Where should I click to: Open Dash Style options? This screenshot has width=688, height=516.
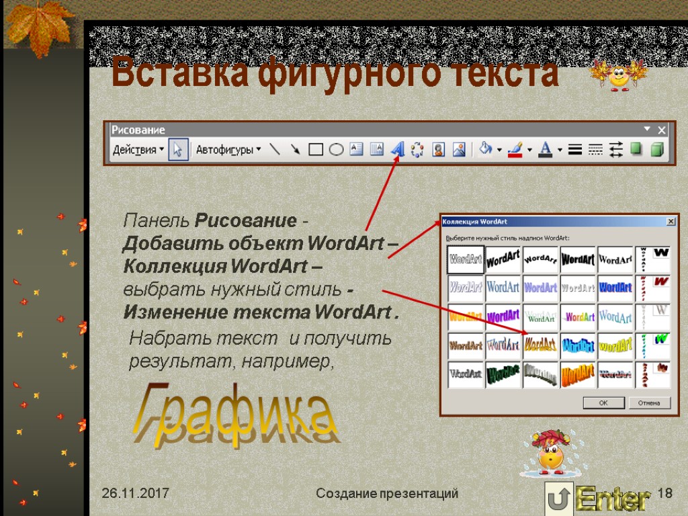(x=595, y=150)
